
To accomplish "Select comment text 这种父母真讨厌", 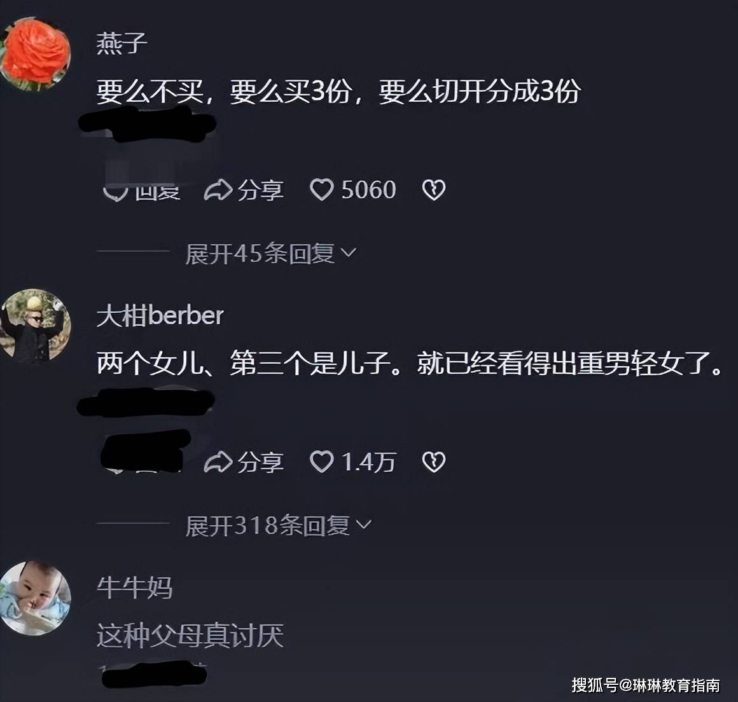I will coord(190,636).
